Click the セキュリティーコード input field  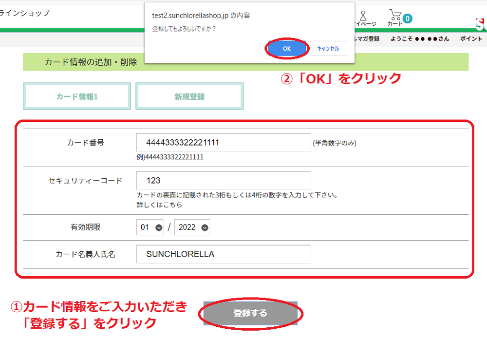224,181
